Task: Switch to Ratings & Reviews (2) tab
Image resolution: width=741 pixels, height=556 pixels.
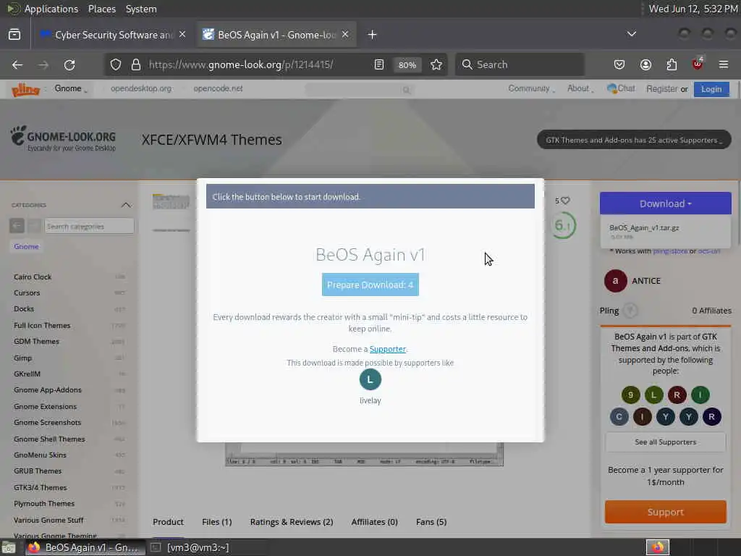Action: click(x=292, y=522)
